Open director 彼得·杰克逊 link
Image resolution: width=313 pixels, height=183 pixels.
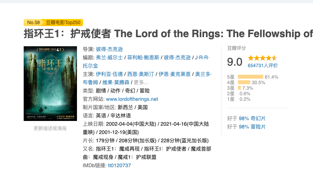coord(109,49)
